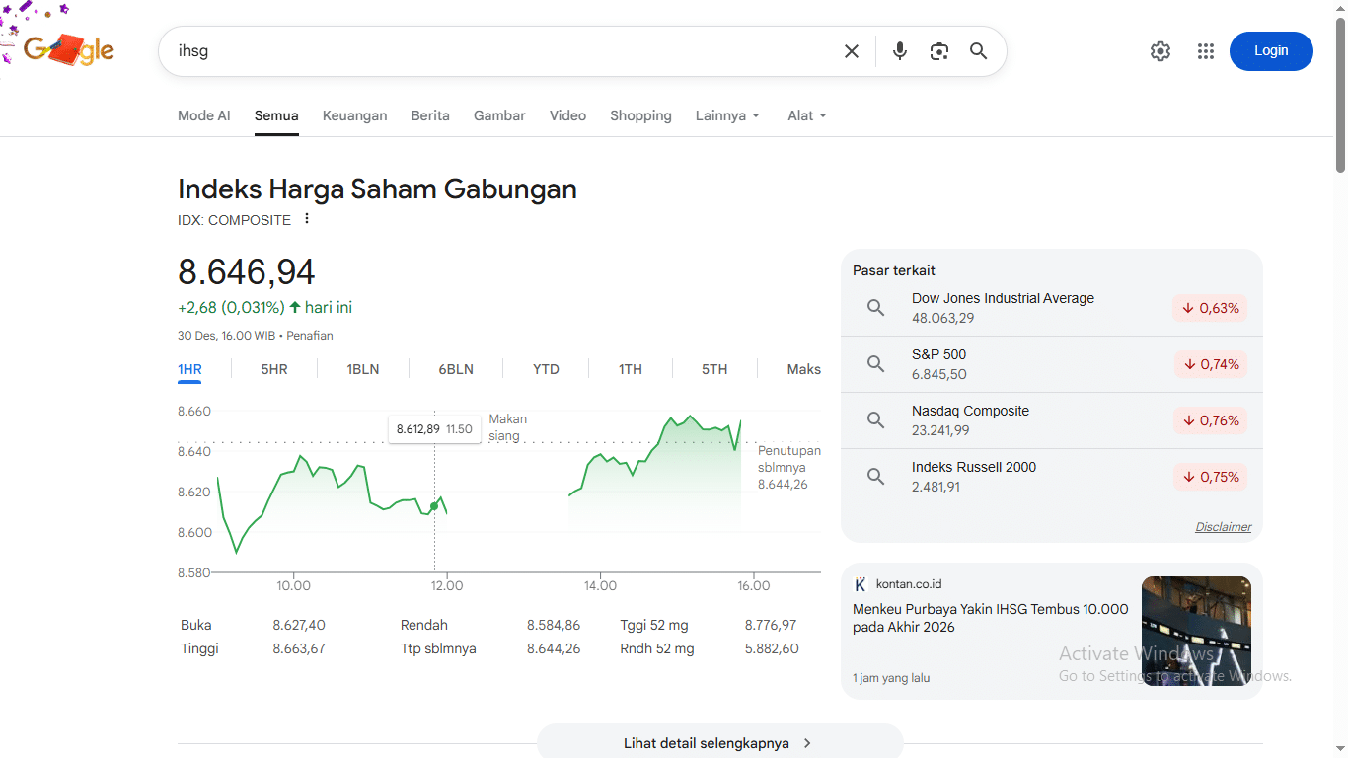Screen dimensions: 1348x758
Task: Click the blue Login button
Action: pyautogui.click(x=1271, y=51)
